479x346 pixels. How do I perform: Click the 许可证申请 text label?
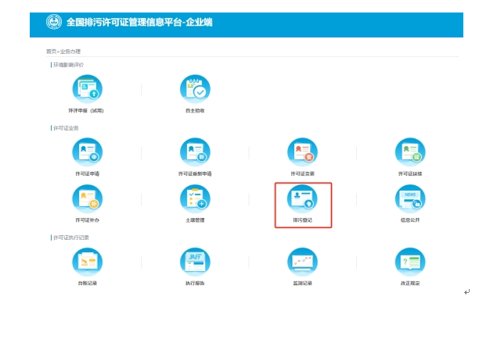click(x=88, y=173)
